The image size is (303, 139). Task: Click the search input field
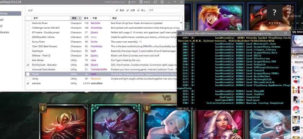(164, 10)
